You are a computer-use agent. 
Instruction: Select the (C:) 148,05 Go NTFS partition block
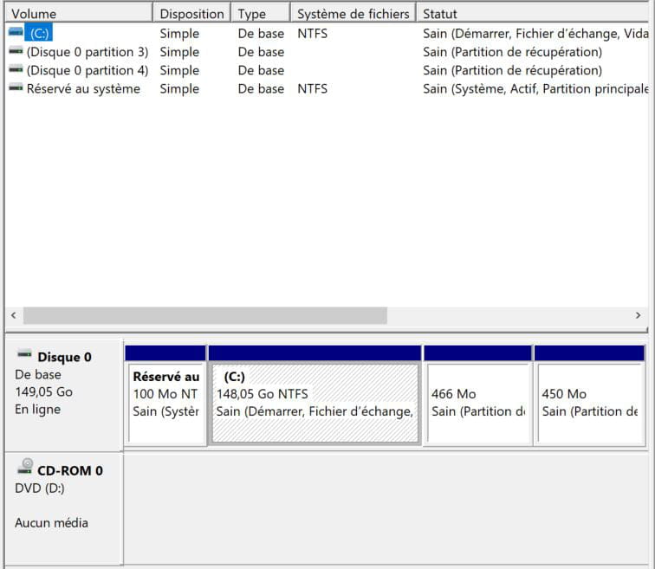pos(315,395)
